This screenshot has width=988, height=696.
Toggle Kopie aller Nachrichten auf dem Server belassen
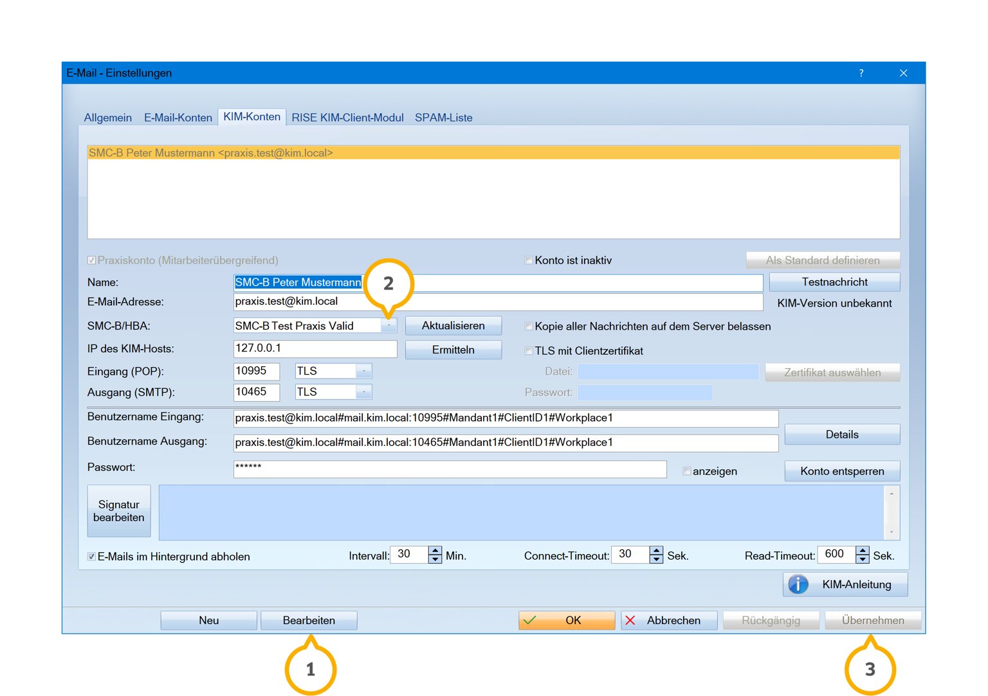pyautogui.click(x=529, y=326)
